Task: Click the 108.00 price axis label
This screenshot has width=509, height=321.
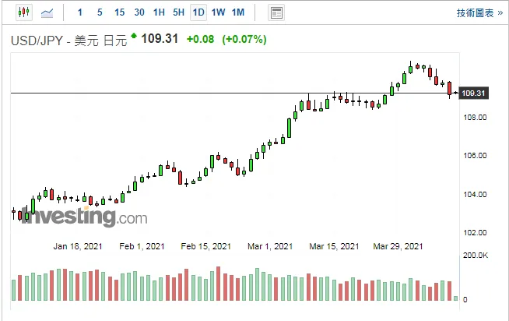Action: click(x=475, y=118)
